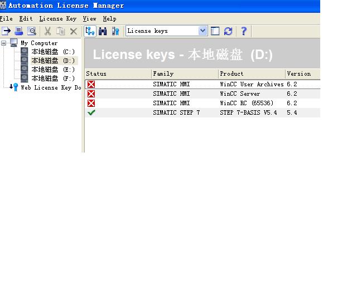Open the File menu

click(6, 18)
